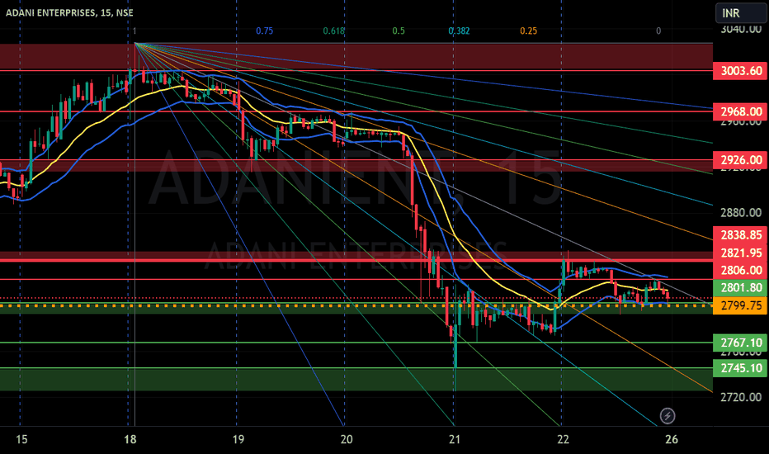The height and width of the screenshot is (454, 769).
Task: Click date 22 on time axis
Action: click(x=563, y=439)
